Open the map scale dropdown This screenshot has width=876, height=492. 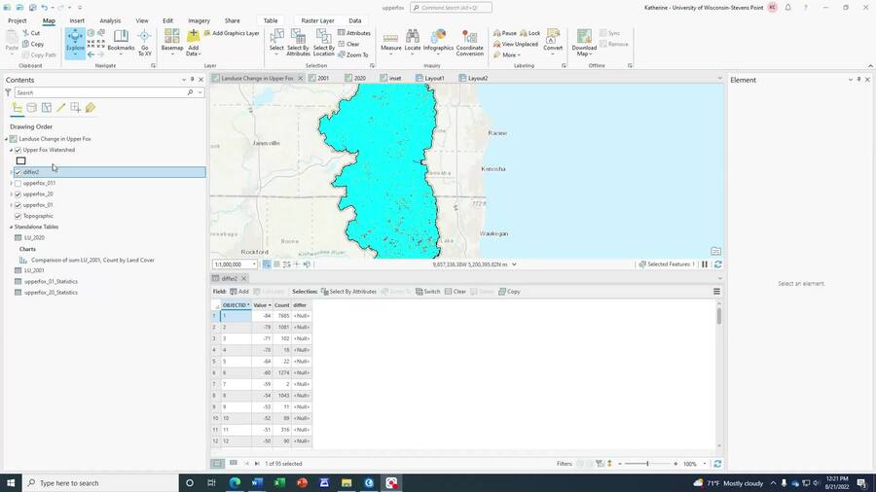coord(254,264)
